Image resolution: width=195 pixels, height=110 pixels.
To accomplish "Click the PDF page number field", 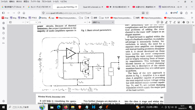I will (x=34, y=22).
